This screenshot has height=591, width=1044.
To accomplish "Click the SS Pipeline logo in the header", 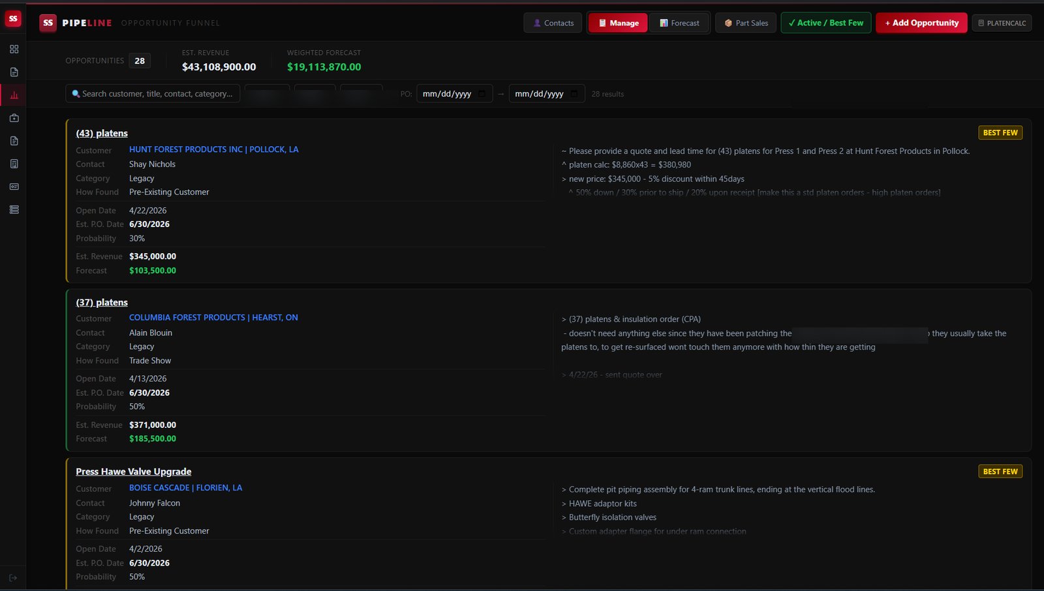I will click(48, 23).
